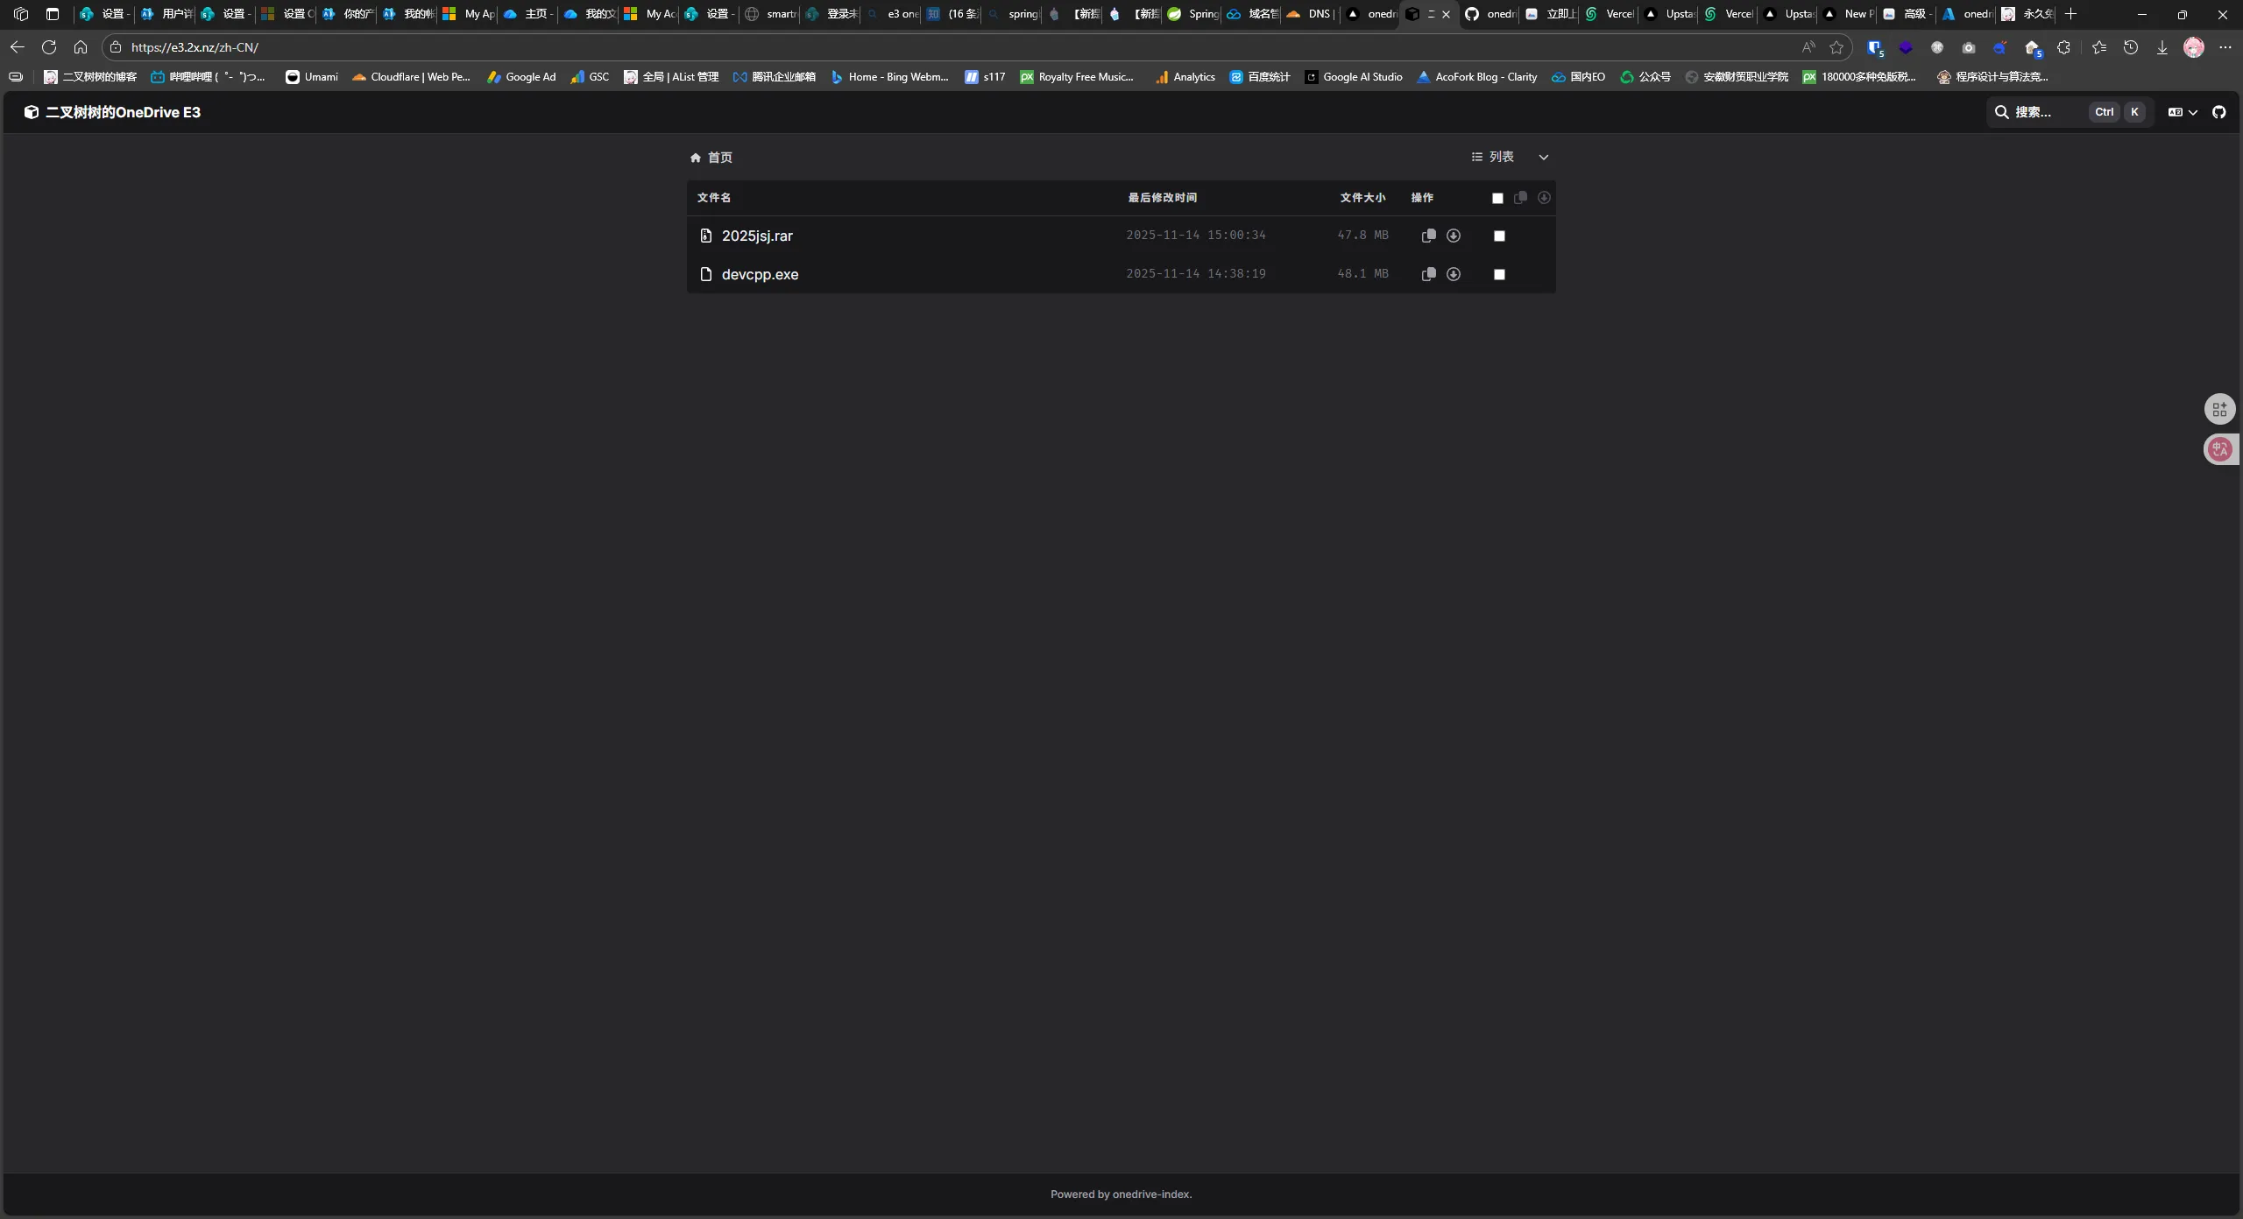Copy link for devcpp.exe file
The image size is (2243, 1219).
pyautogui.click(x=1428, y=274)
